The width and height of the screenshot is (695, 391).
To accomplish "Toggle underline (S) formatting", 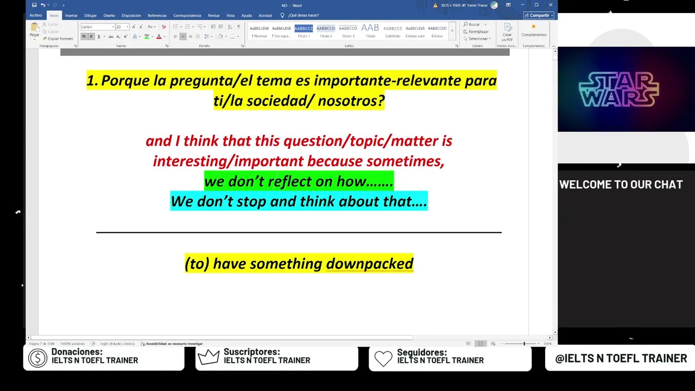I will [x=98, y=36].
